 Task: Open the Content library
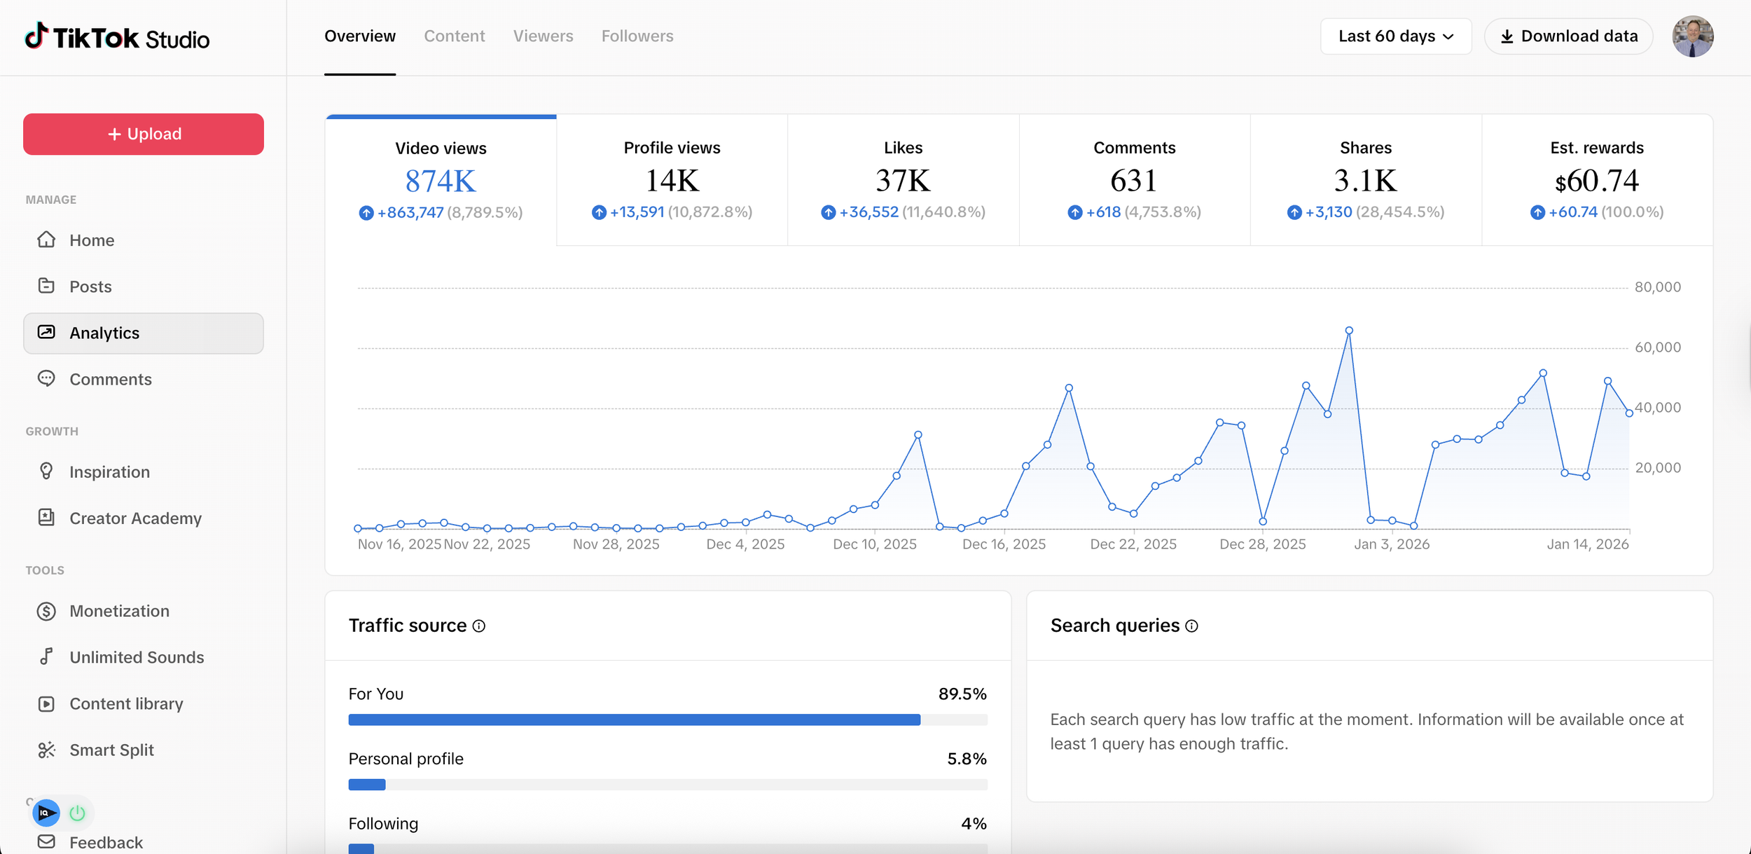[x=126, y=703]
